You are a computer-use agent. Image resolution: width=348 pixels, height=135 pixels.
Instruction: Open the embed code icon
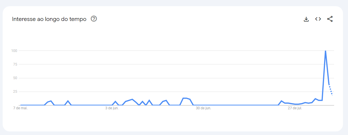318,19
